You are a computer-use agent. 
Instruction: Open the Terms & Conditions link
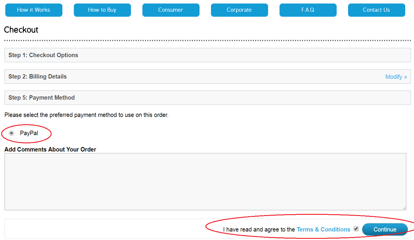point(323,229)
